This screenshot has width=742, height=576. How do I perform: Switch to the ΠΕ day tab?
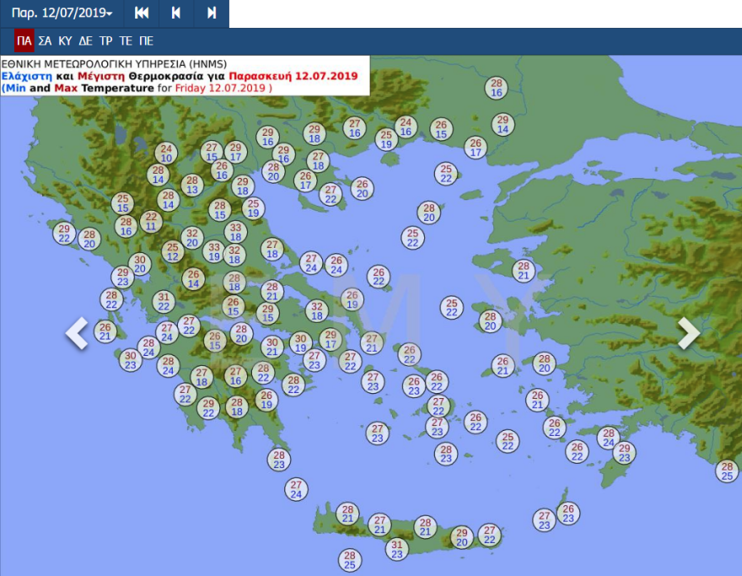pos(146,40)
